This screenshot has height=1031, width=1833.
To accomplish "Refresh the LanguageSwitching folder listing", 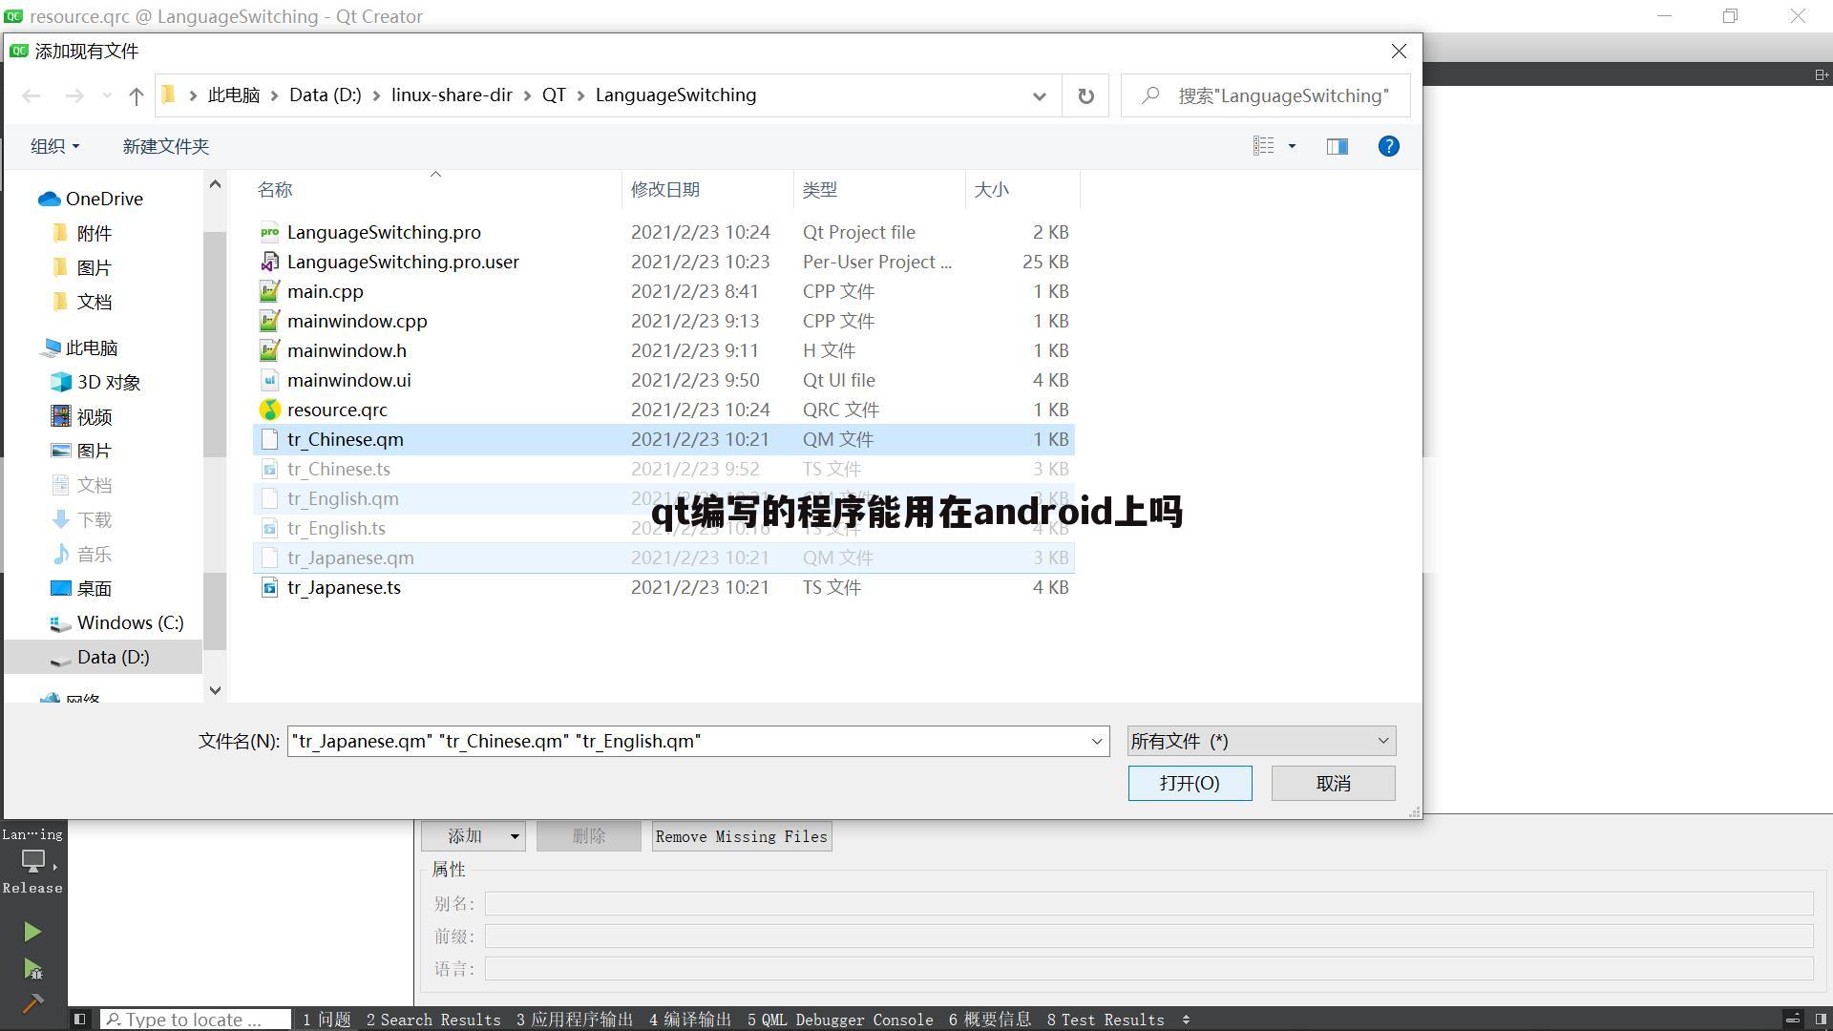I will [1085, 95].
